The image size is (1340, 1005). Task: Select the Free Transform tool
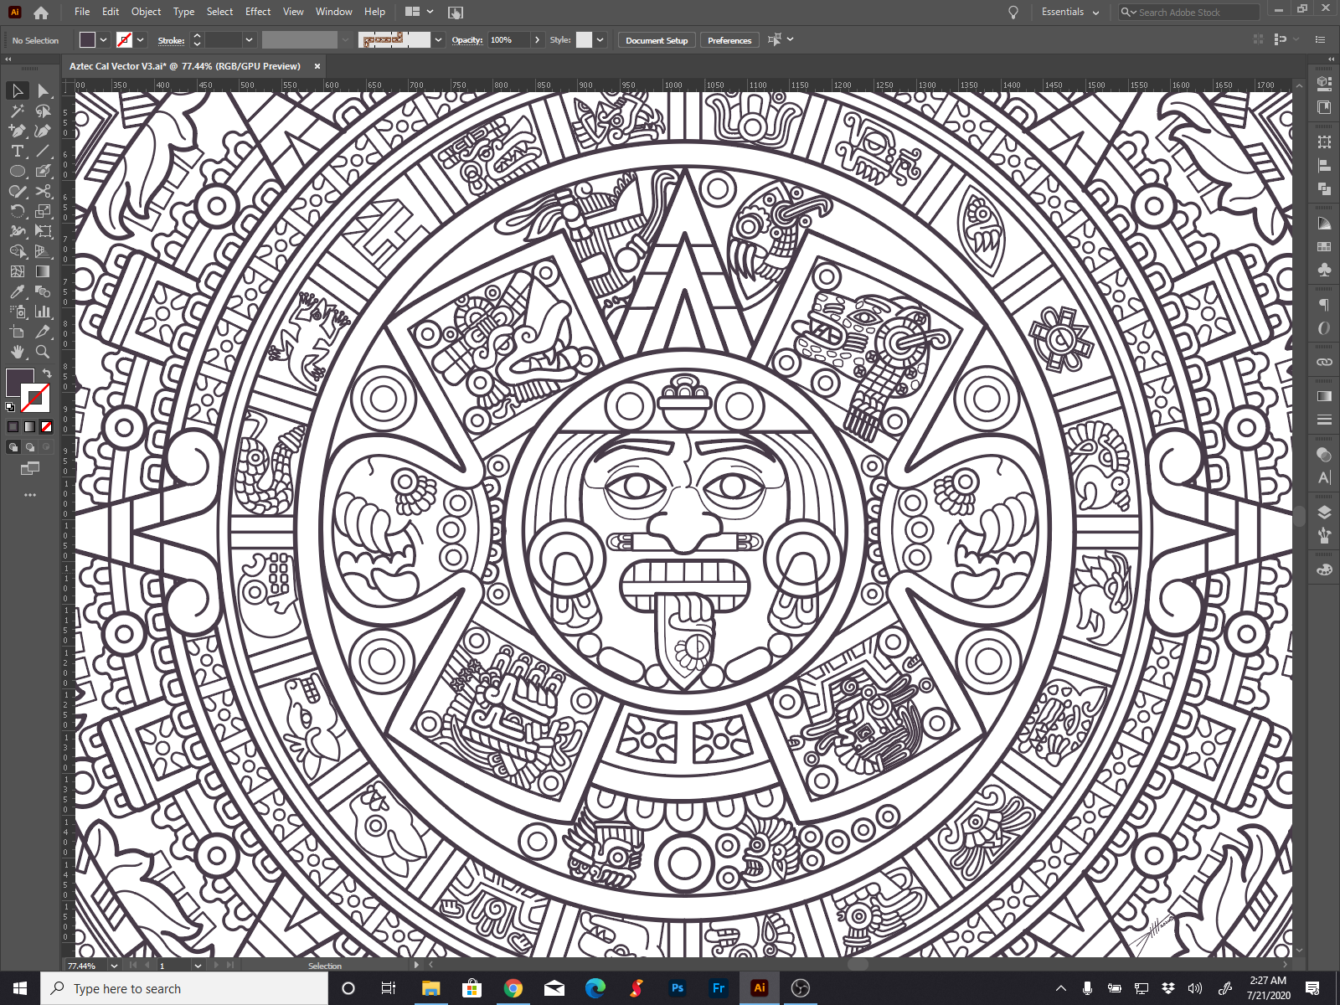pyautogui.click(x=43, y=231)
